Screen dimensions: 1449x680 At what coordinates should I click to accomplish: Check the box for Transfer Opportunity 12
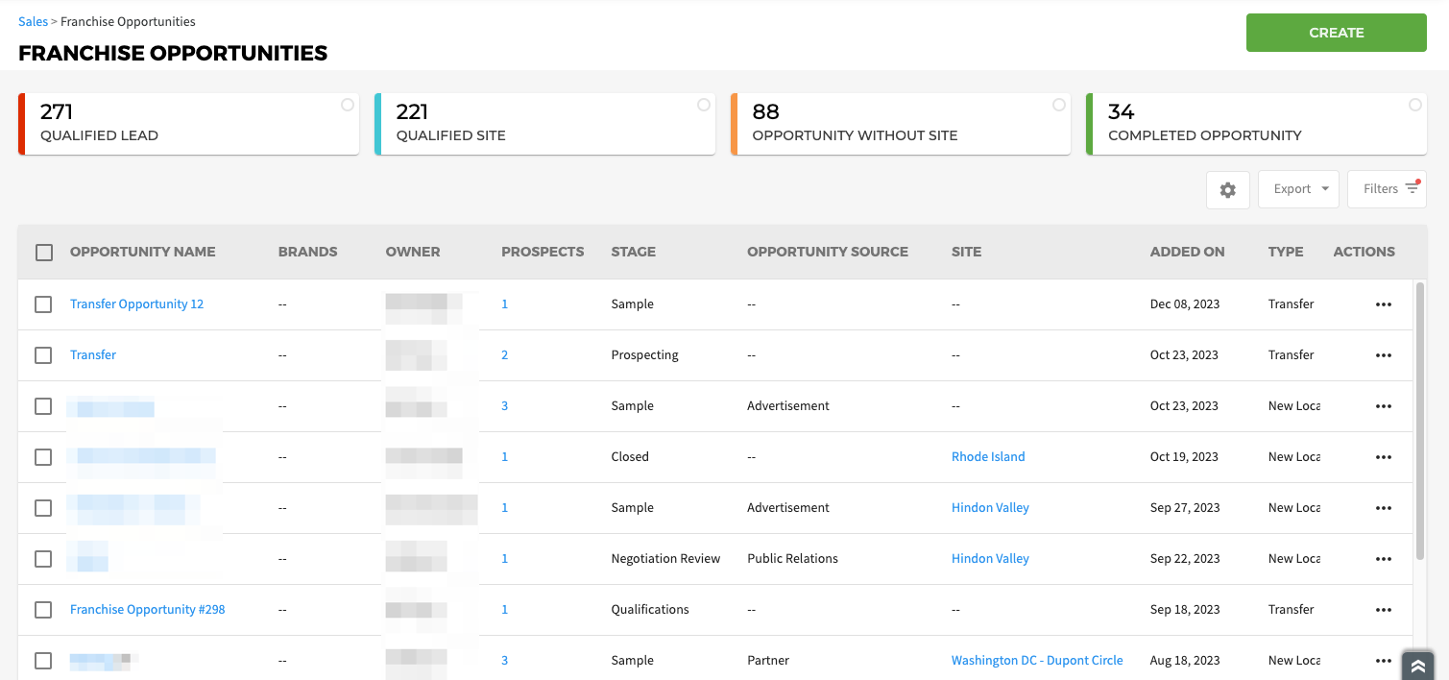point(43,304)
